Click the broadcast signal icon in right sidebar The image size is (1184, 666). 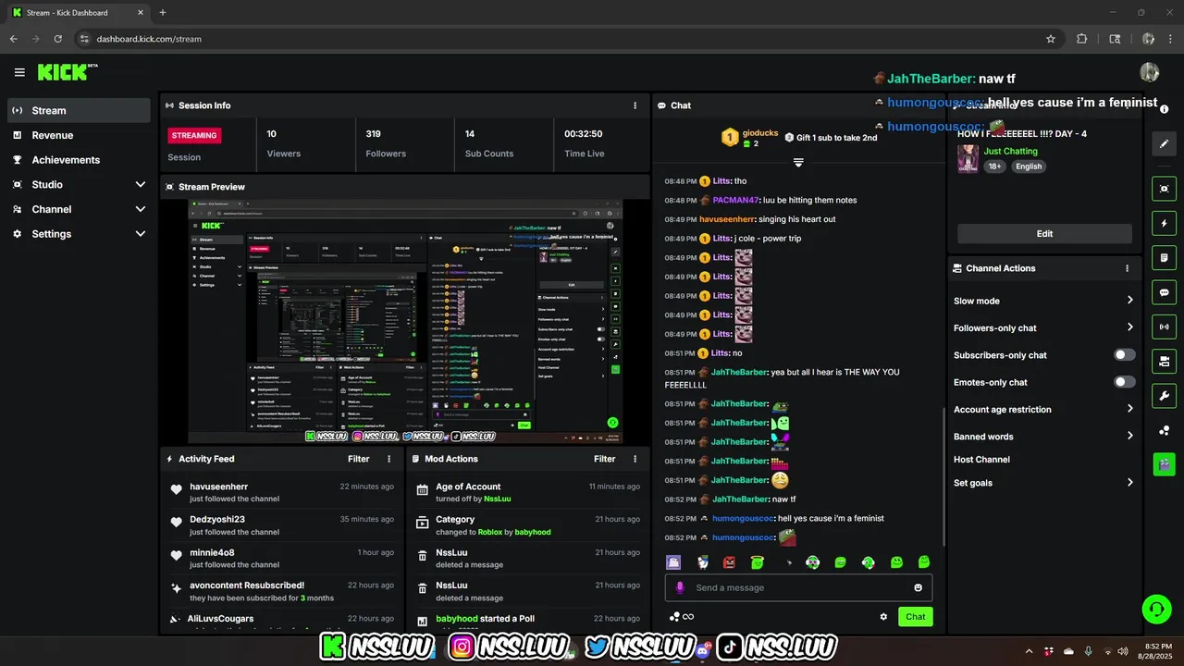1164,327
